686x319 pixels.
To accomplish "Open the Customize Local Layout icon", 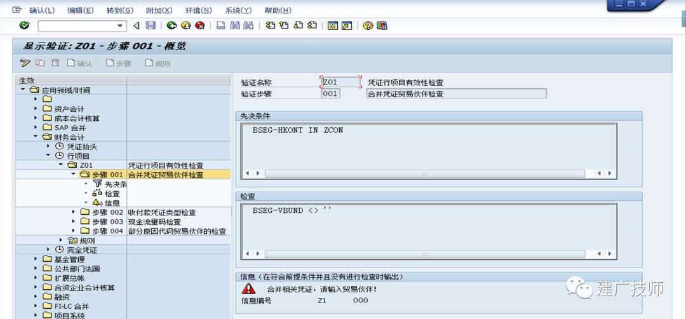I will [x=382, y=26].
